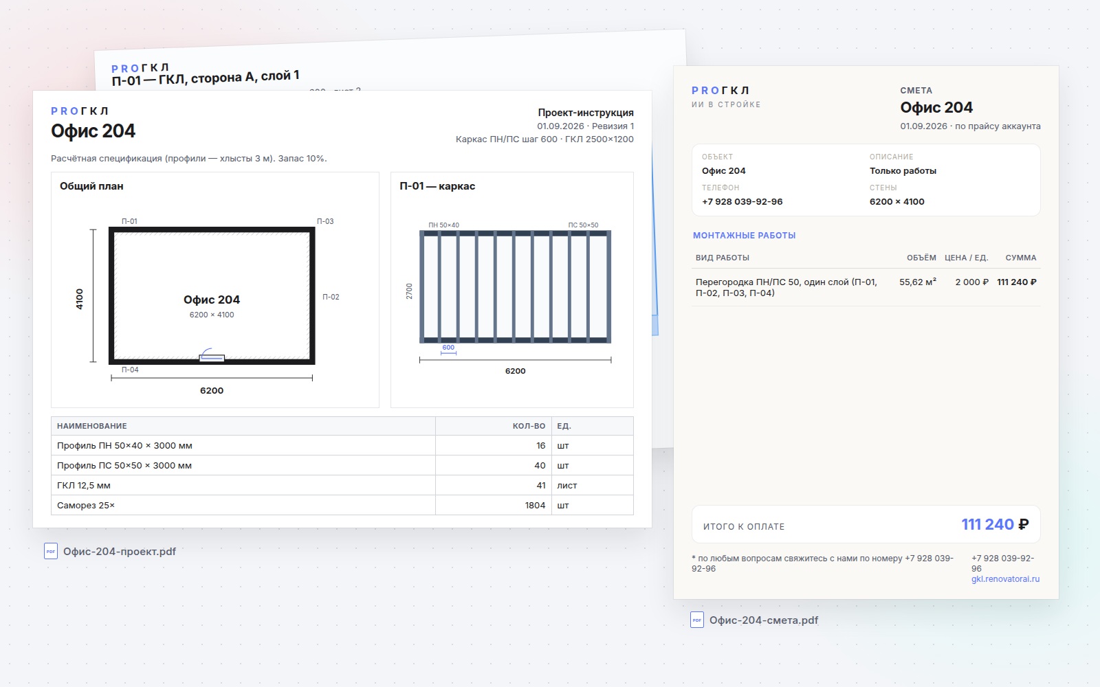1100x687 pixels.
Task: Select the phone '+7 928 039-92-96' under Телефон
Action: point(742,202)
